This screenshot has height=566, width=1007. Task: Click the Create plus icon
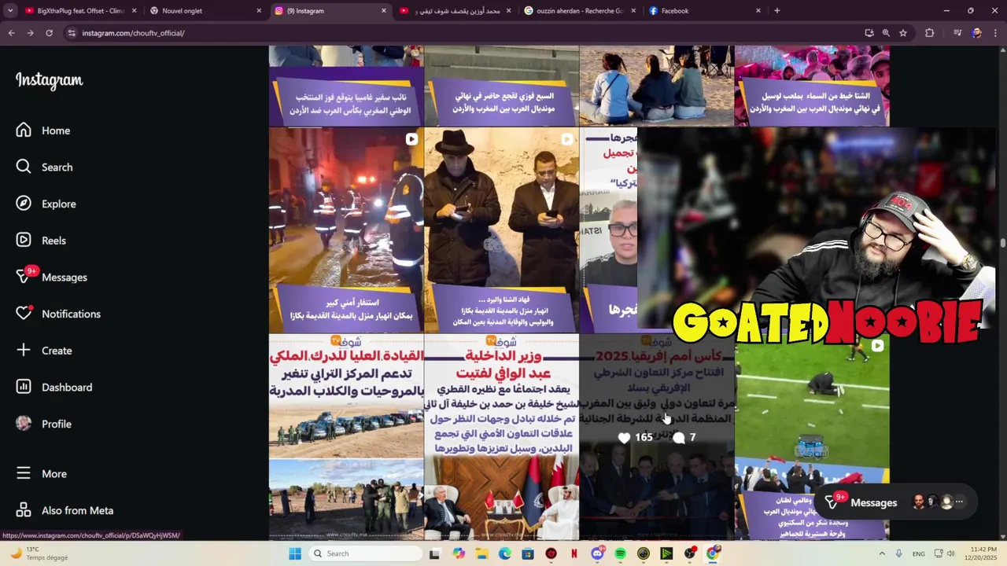(x=24, y=350)
